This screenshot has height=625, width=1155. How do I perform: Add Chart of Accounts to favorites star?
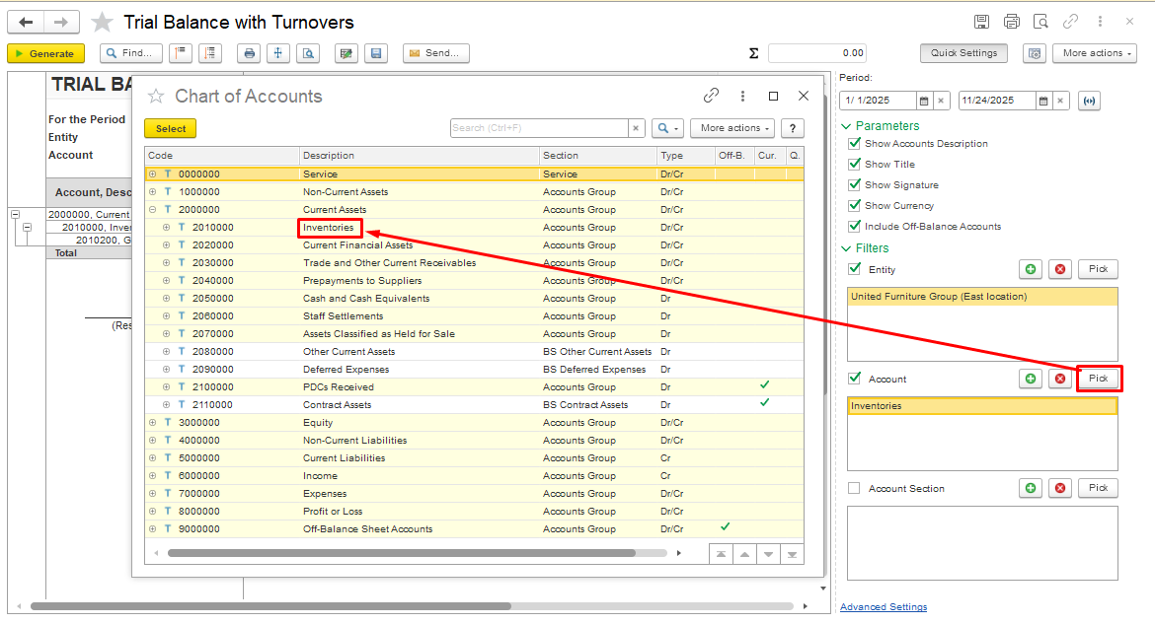155,97
